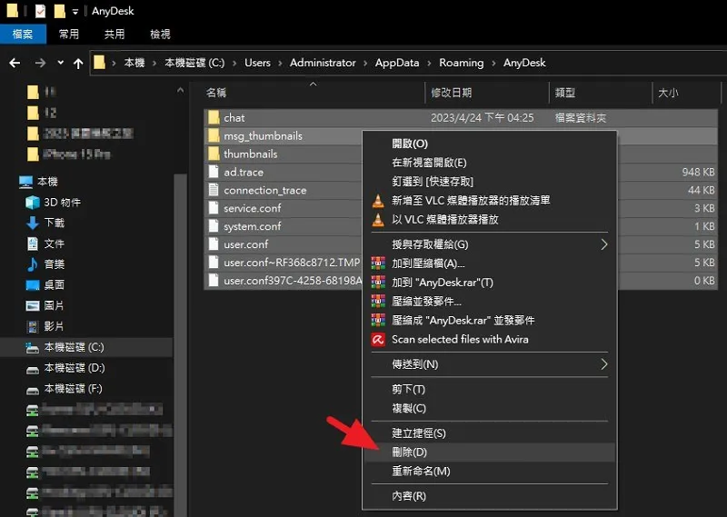Choose 內容(R) in the context menu

[490, 496]
